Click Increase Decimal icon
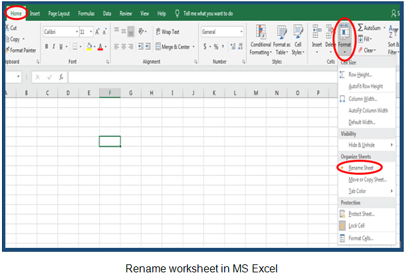The width and height of the screenshot is (407, 277). click(x=233, y=46)
